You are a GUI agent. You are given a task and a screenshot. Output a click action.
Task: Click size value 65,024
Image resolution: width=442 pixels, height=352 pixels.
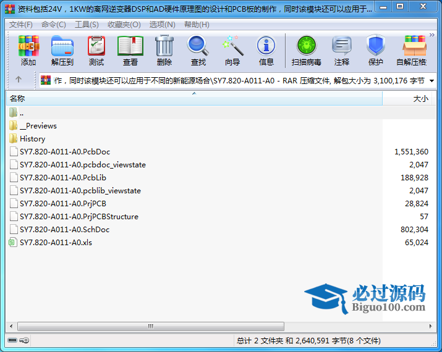point(417,243)
